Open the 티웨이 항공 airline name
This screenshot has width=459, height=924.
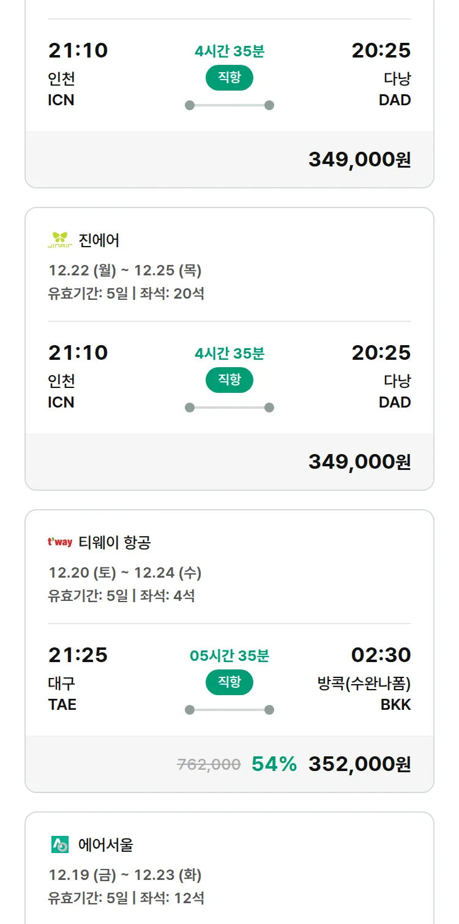point(114,542)
